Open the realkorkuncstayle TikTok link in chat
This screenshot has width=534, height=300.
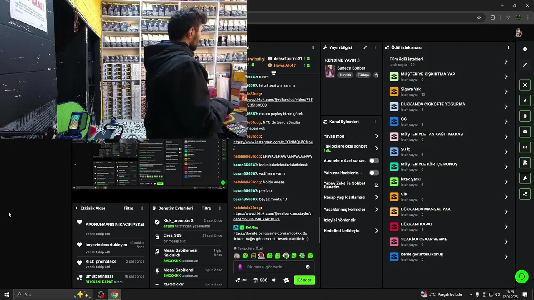(x=273, y=216)
